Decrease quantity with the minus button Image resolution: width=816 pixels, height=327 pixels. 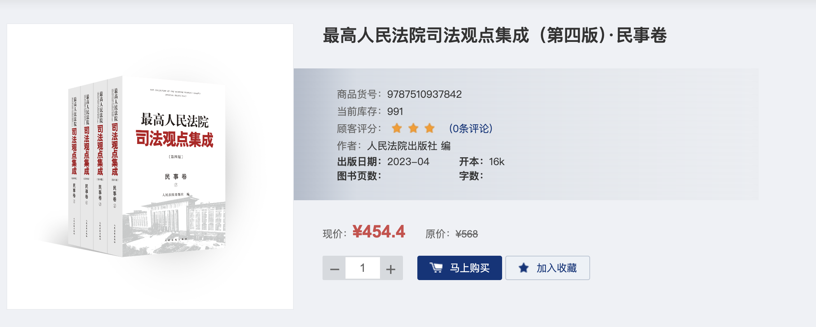[x=334, y=268]
